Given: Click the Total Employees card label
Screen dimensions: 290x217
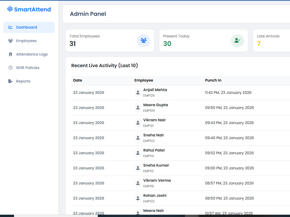Looking at the screenshot, I should [x=85, y=36].
